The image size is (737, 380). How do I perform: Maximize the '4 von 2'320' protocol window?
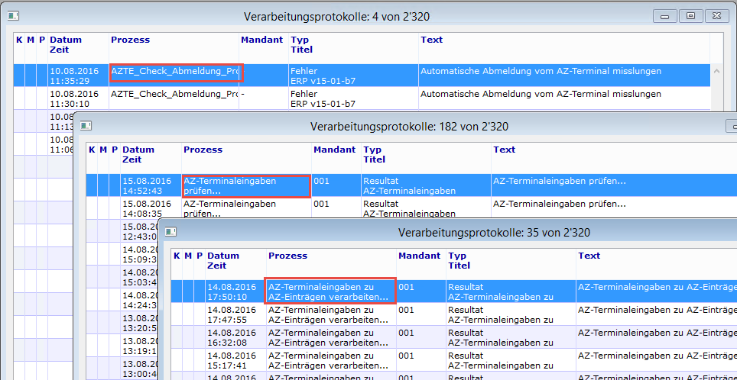coord(690,15)
